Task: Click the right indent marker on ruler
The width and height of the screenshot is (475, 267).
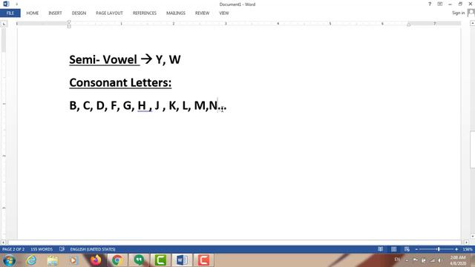Action: 408,24
